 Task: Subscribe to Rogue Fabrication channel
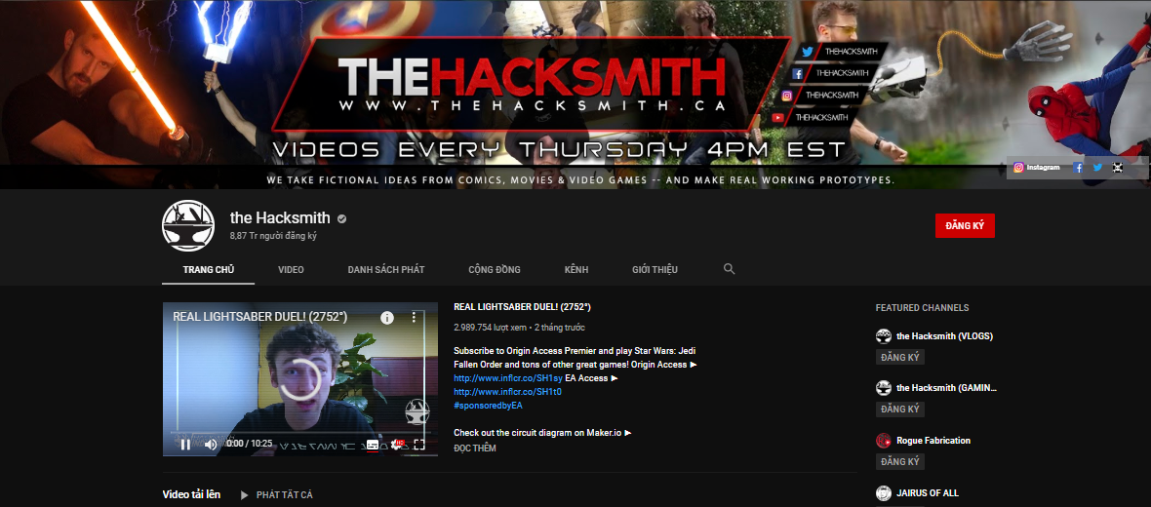(899, 462)
